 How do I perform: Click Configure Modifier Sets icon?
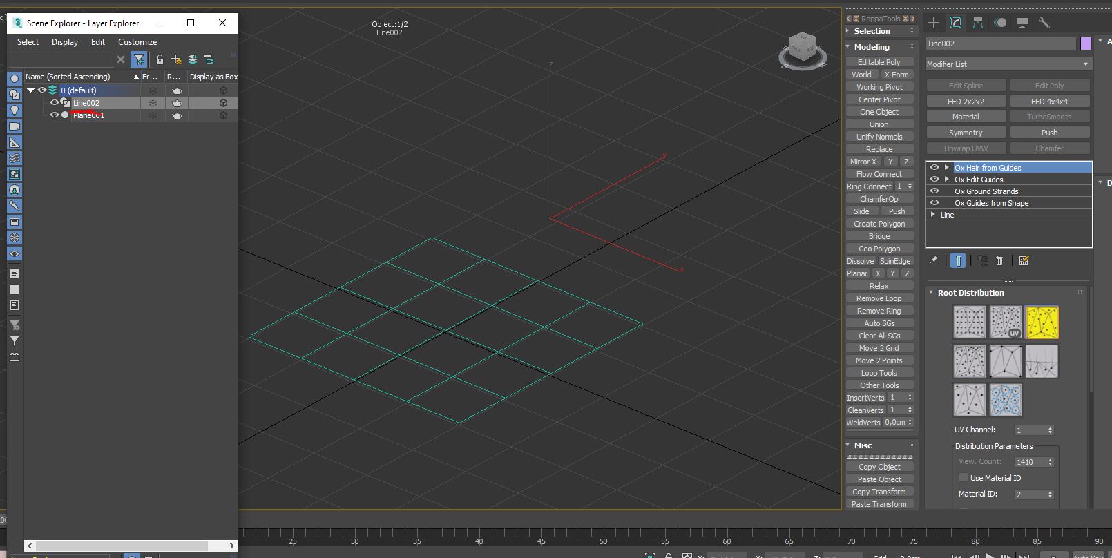pos(1024,260)
